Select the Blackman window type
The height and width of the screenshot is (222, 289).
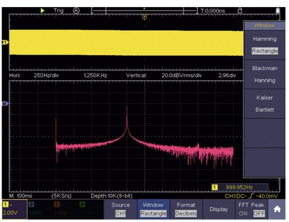pyautogui.click(x=265, y=68)
